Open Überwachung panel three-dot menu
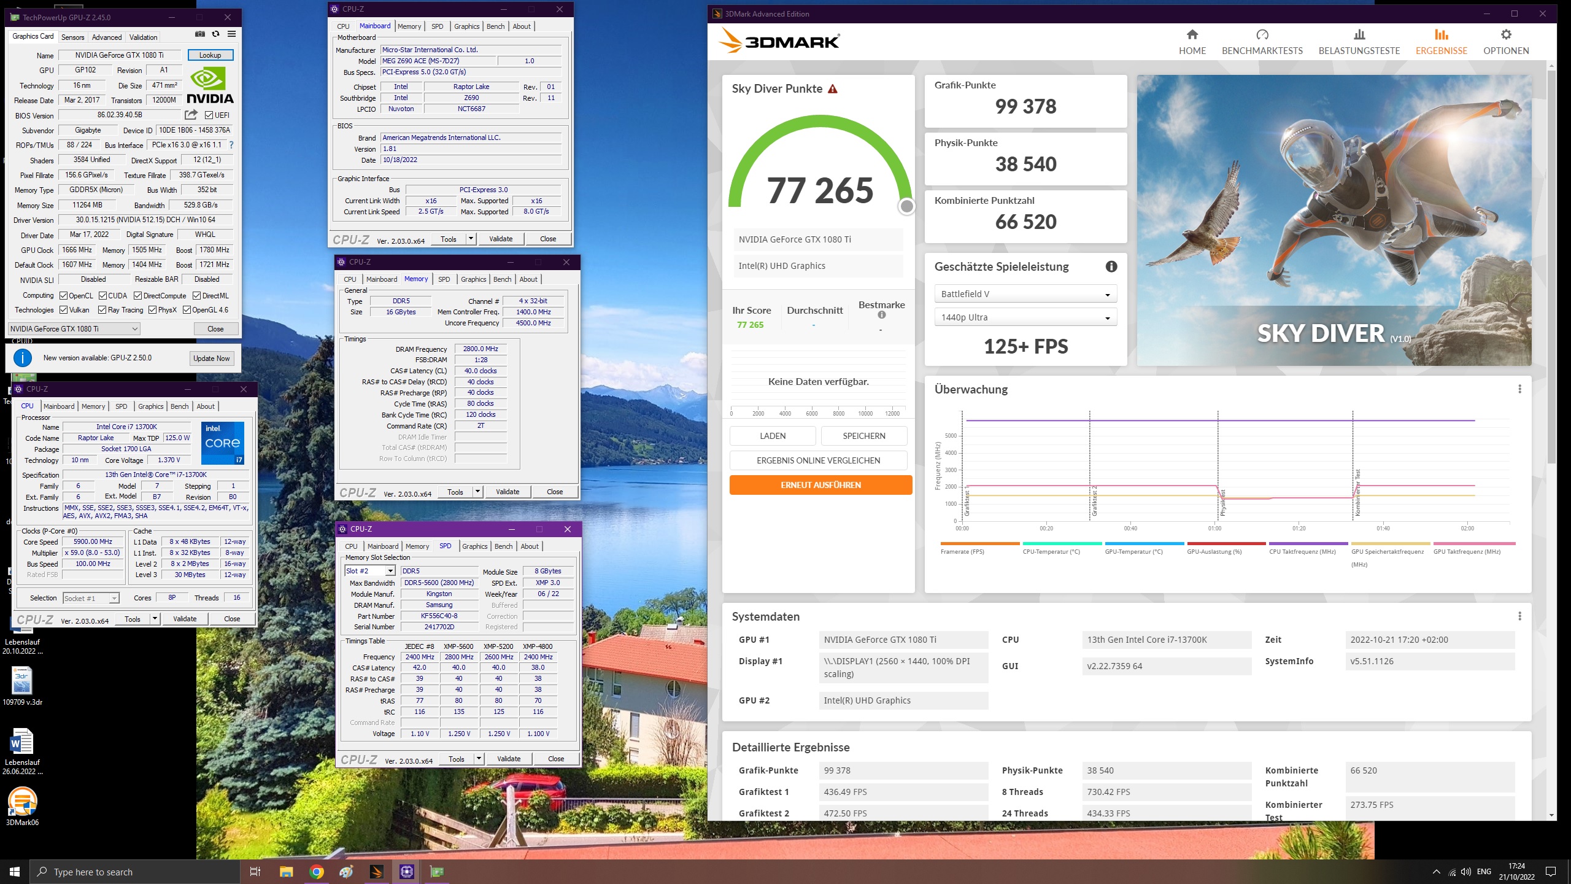 coord(1519,389)
